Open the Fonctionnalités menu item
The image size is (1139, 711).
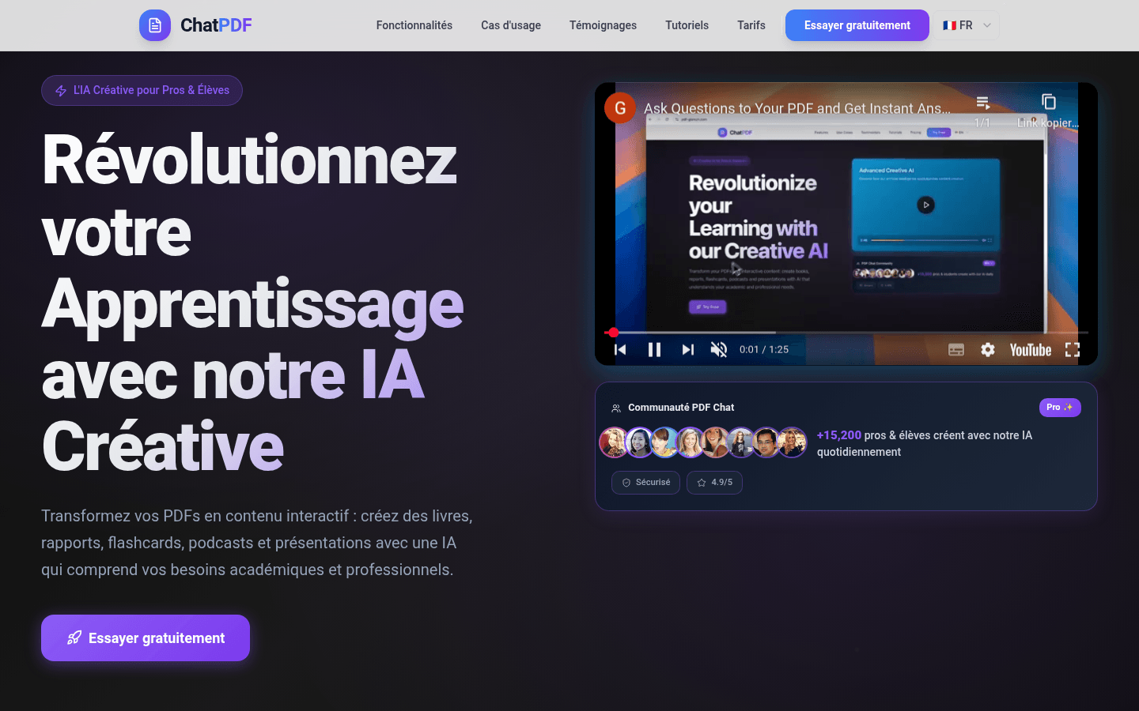click(414, 25)
